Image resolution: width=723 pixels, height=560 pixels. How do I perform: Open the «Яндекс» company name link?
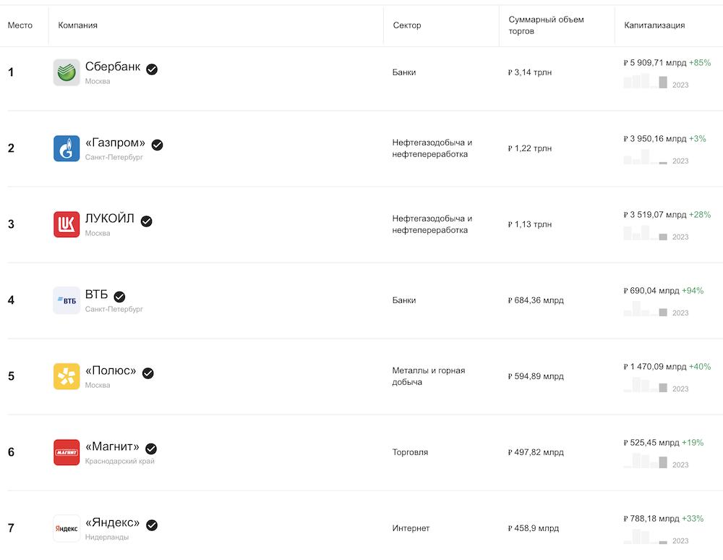(x=113, y=522)
